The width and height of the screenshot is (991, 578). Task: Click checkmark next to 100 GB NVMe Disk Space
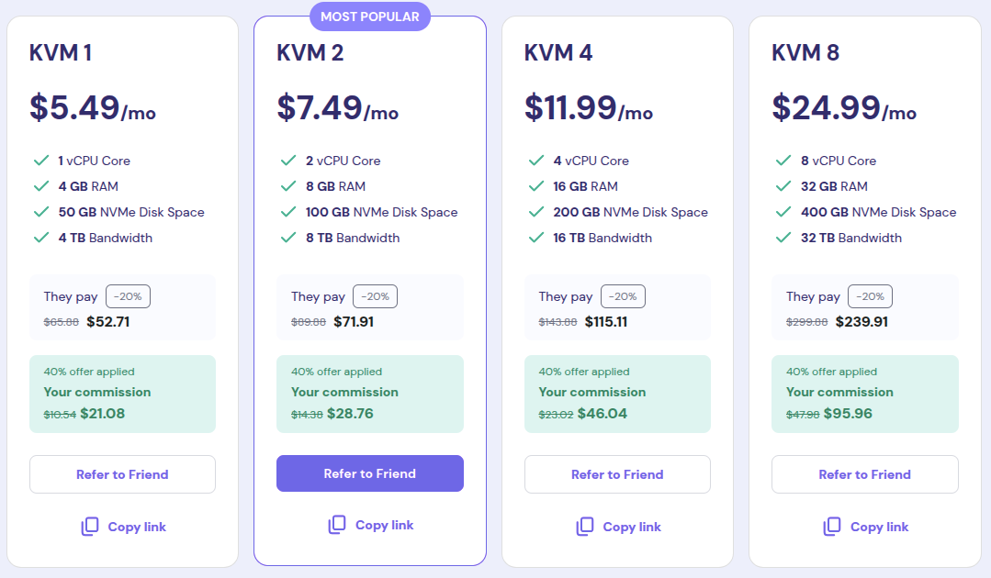[288, 212]
